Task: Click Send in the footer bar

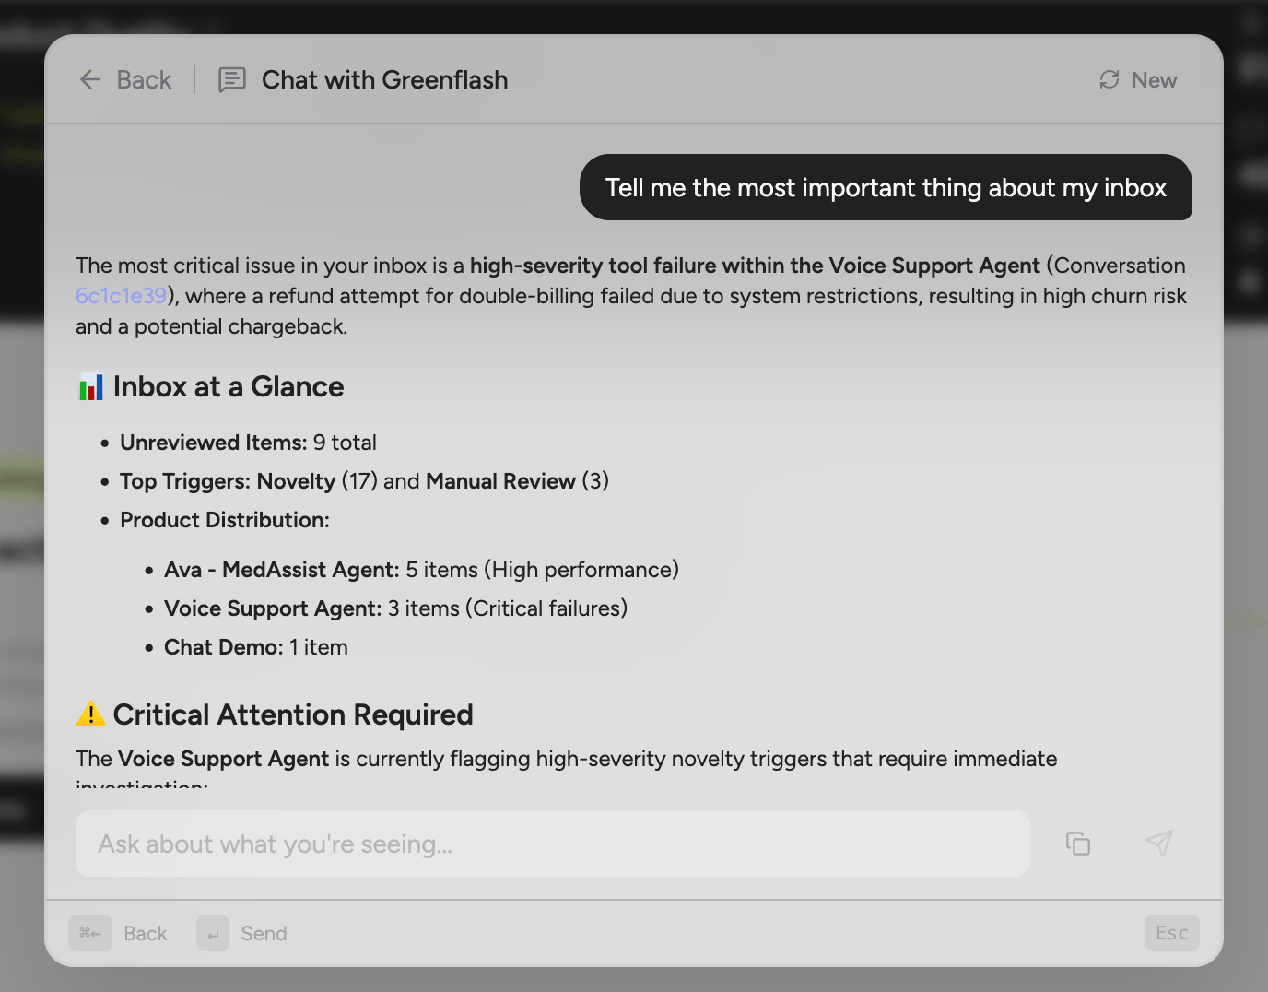Action: tap(264, 934)
